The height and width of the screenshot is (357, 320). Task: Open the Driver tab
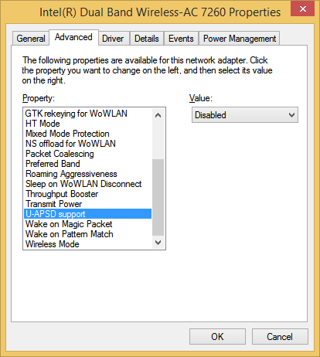113,39
